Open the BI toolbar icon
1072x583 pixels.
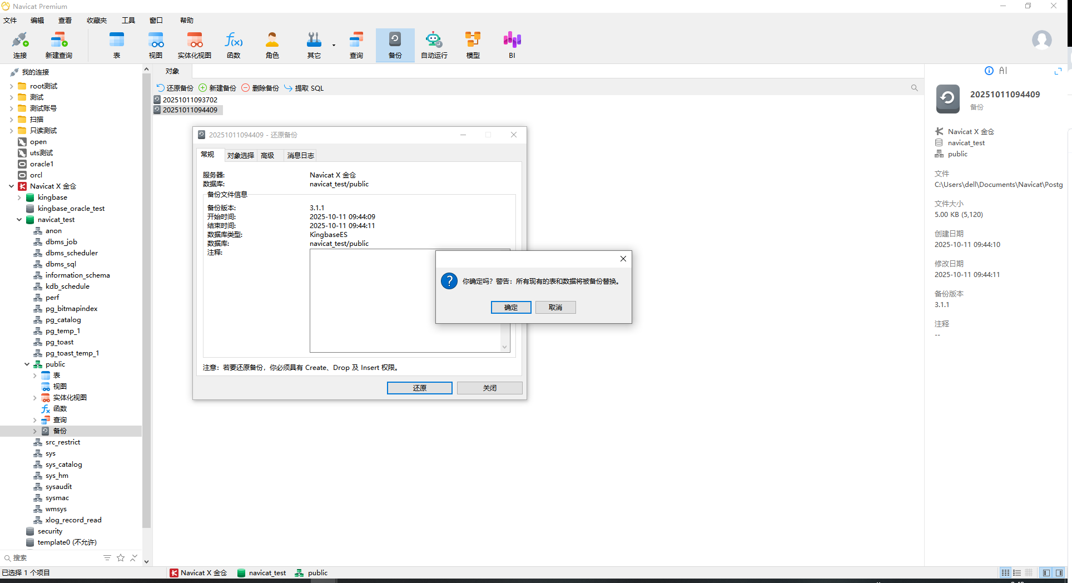coord(512,45)
